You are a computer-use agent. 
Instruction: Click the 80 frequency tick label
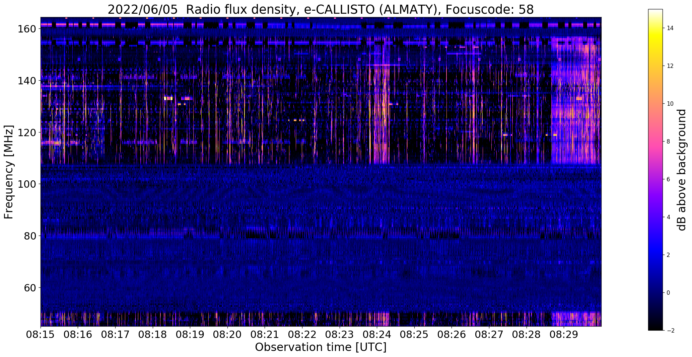pyautogui.click(x=30, y=236)
